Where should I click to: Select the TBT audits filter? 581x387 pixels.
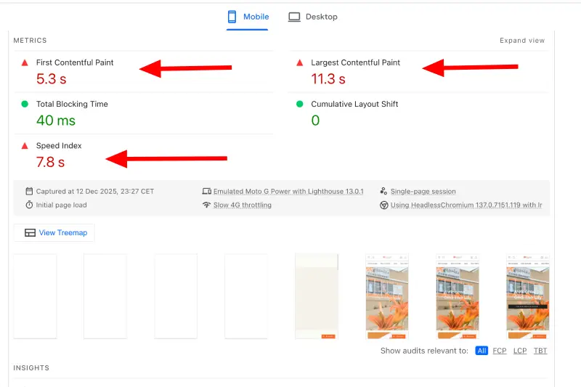pyautogui.click(x=540, y=351)
